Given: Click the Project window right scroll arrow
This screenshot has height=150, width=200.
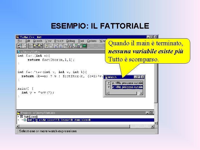Looking at the screenshot, I should [152, 126].
